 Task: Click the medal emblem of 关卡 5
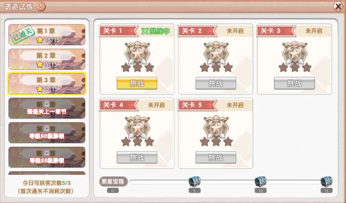(x=216, y=127)
